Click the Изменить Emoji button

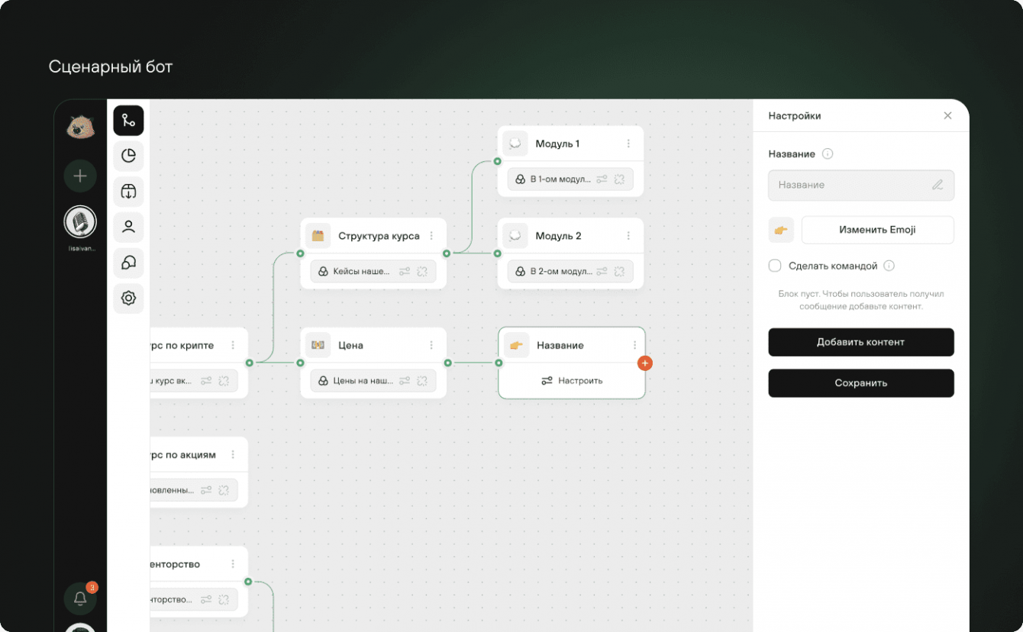coord(877,230)
